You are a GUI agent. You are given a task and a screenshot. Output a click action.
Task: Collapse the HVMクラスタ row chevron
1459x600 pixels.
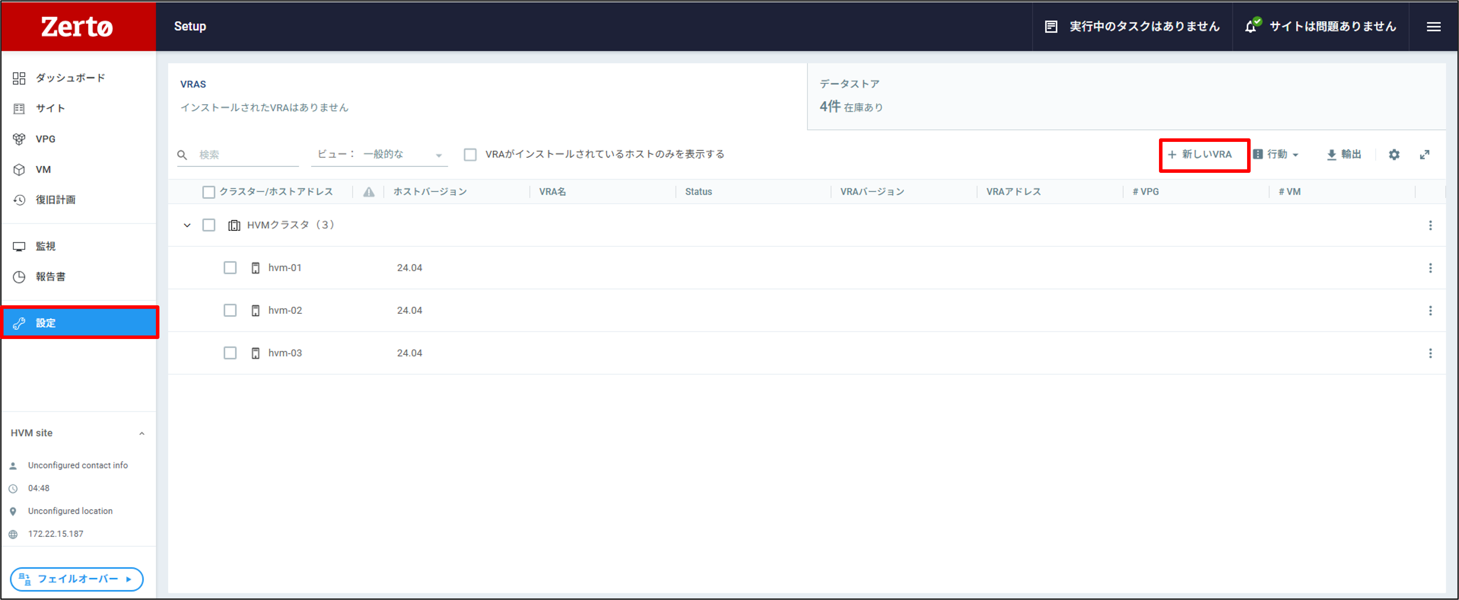pyautogui.click(x=187, y=225)
